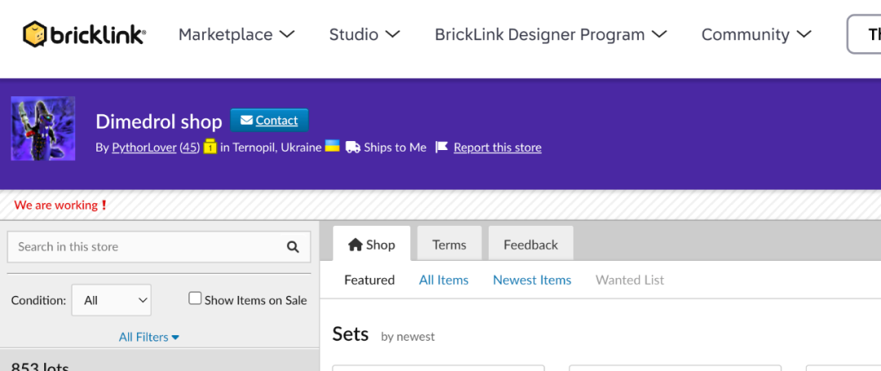Switch to the Shop tab

click(x=371, y=244)
